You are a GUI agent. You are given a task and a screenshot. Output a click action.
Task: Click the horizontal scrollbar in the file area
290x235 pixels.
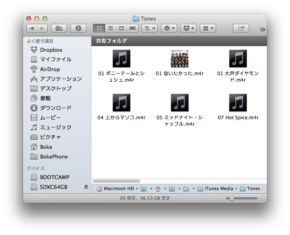[x=116, y=181]
